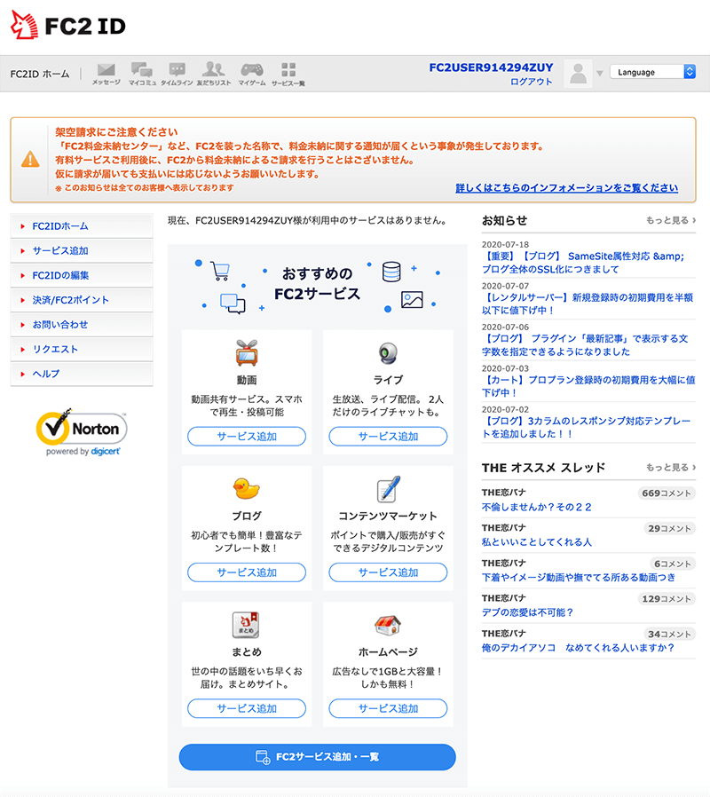Image resolution: width=710 pixels, height=797 pixels.
Task: Select FC2IDホーム in the left menu
Action: click(x=82, y=226)
